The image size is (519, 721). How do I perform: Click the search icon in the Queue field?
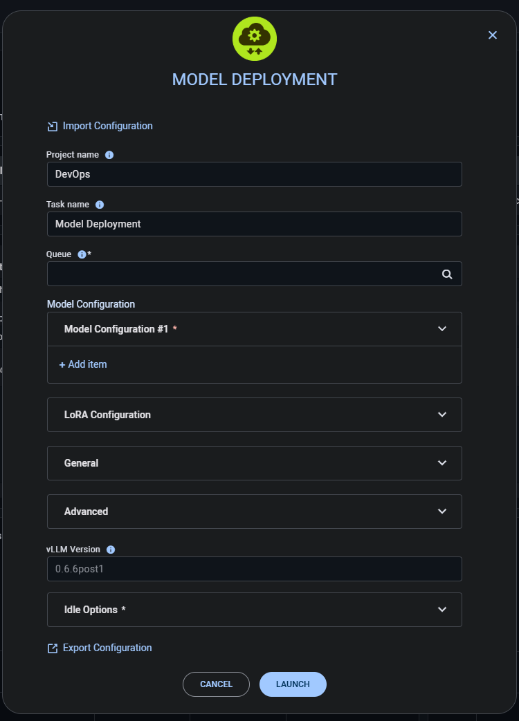click(x=446, y=274)
